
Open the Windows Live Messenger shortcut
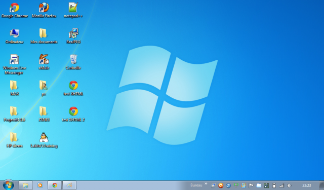click(15, 64)
